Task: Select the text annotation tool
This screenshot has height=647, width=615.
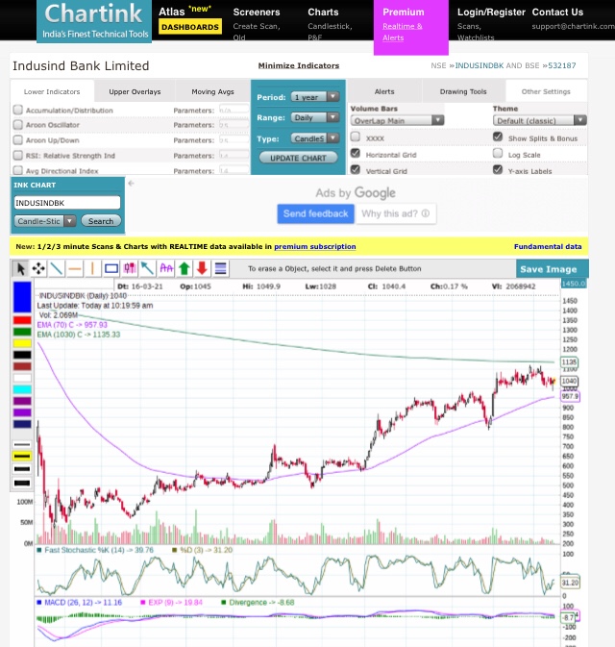Action: tap(166, 269)
